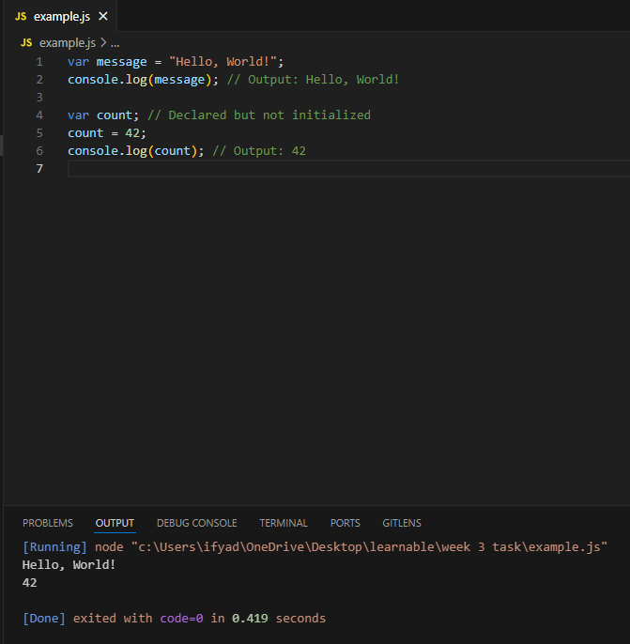The image size is (630, 644).
Task: Click the [Done] exited message line
Action: [174, 618]
